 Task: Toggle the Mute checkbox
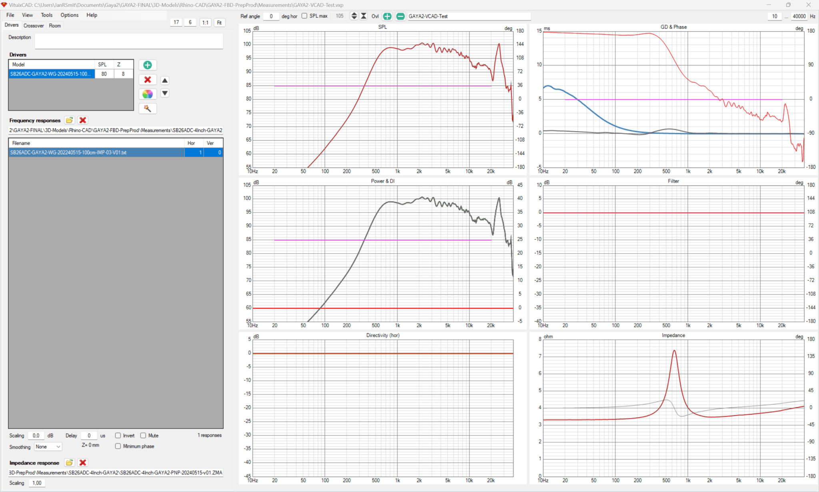(143, 436)
